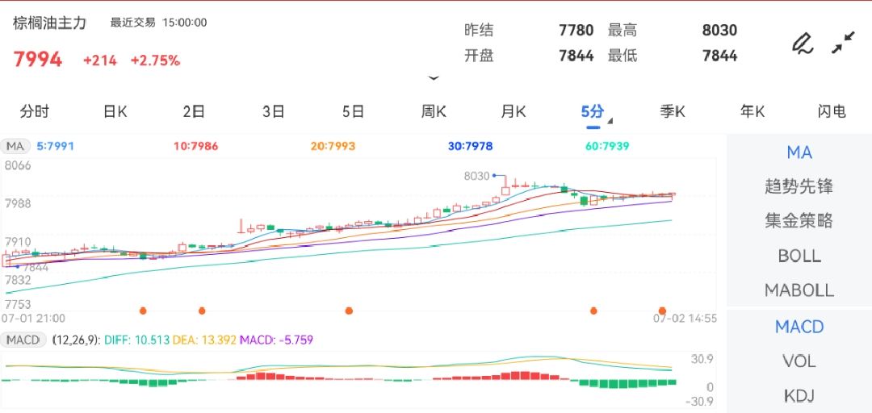Click the last orange event dot near 14:55

pyautogui.click(x=662, y=311)
